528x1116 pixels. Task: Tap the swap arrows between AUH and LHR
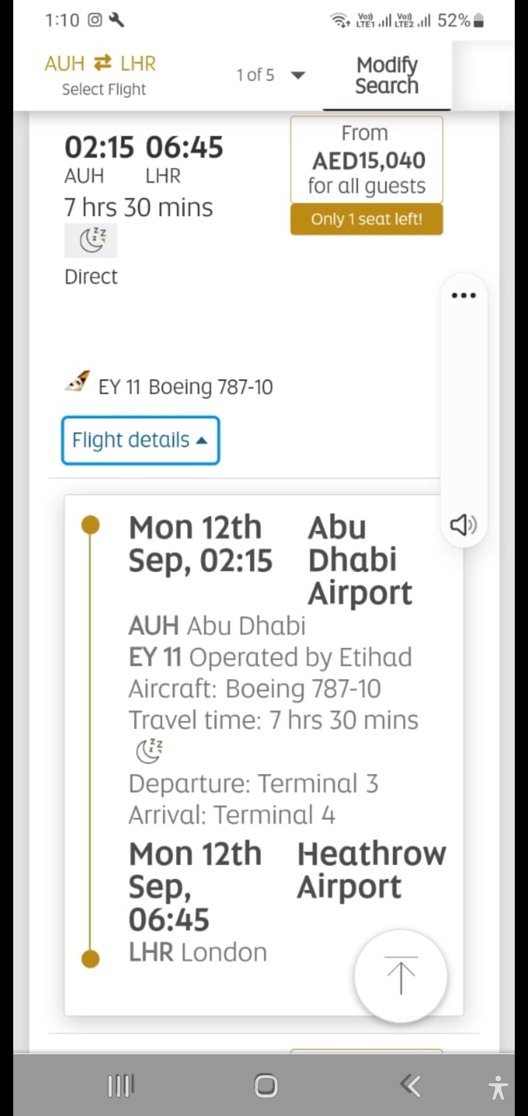click(103, 63)
